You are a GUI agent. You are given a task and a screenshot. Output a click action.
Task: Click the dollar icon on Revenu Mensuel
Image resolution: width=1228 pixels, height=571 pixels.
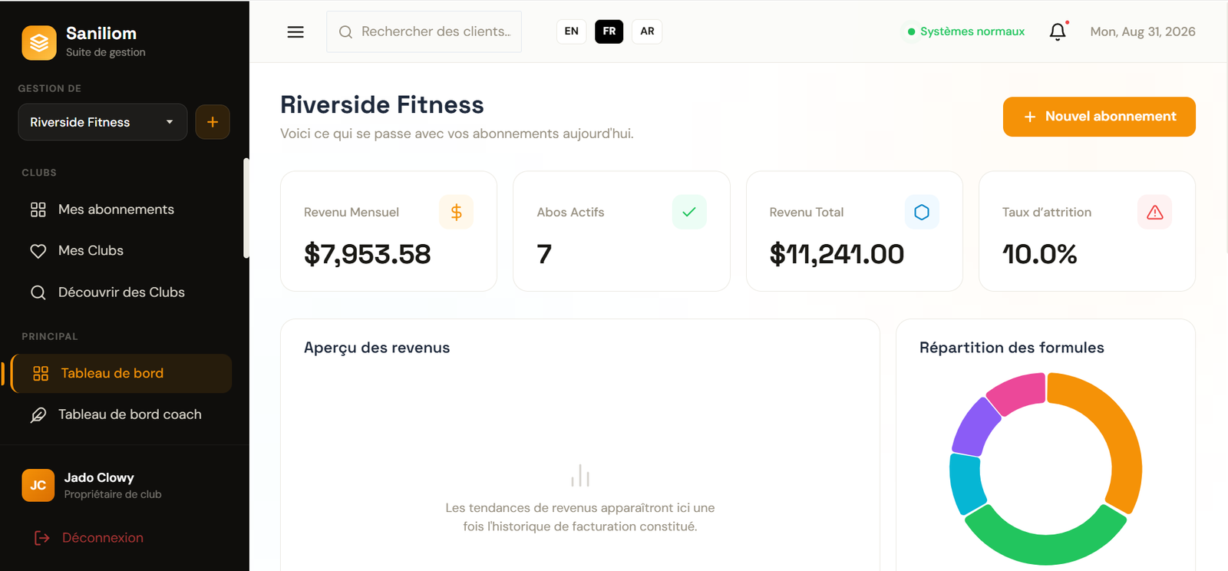(x=457, y=212)
